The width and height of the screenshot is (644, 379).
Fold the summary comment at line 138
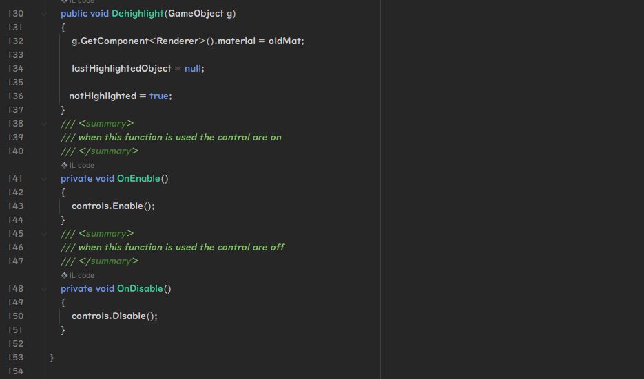coord(43,123)
